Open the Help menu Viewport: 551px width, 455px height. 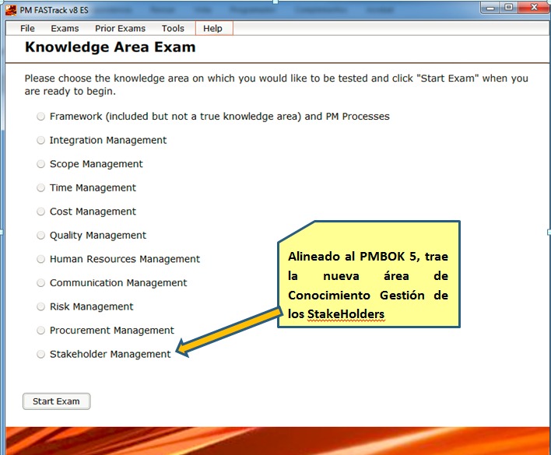click(x=213, y=29)
